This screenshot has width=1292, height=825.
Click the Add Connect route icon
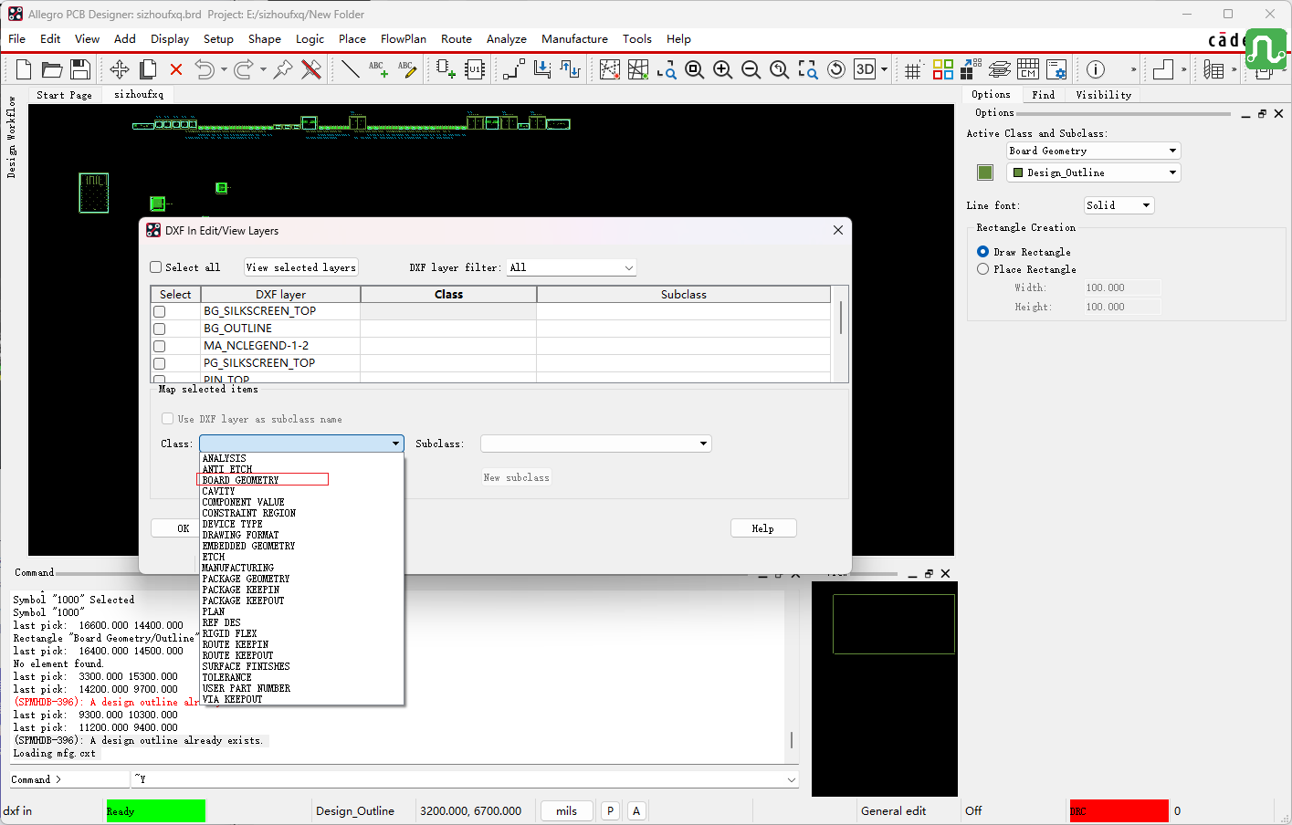514,69
